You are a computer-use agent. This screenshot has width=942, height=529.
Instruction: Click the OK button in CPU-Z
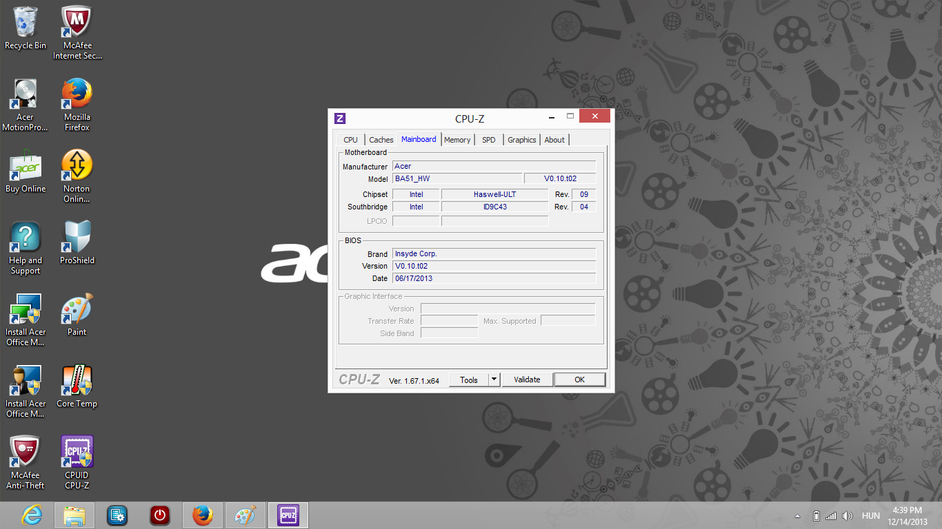[x=579, y=380]
